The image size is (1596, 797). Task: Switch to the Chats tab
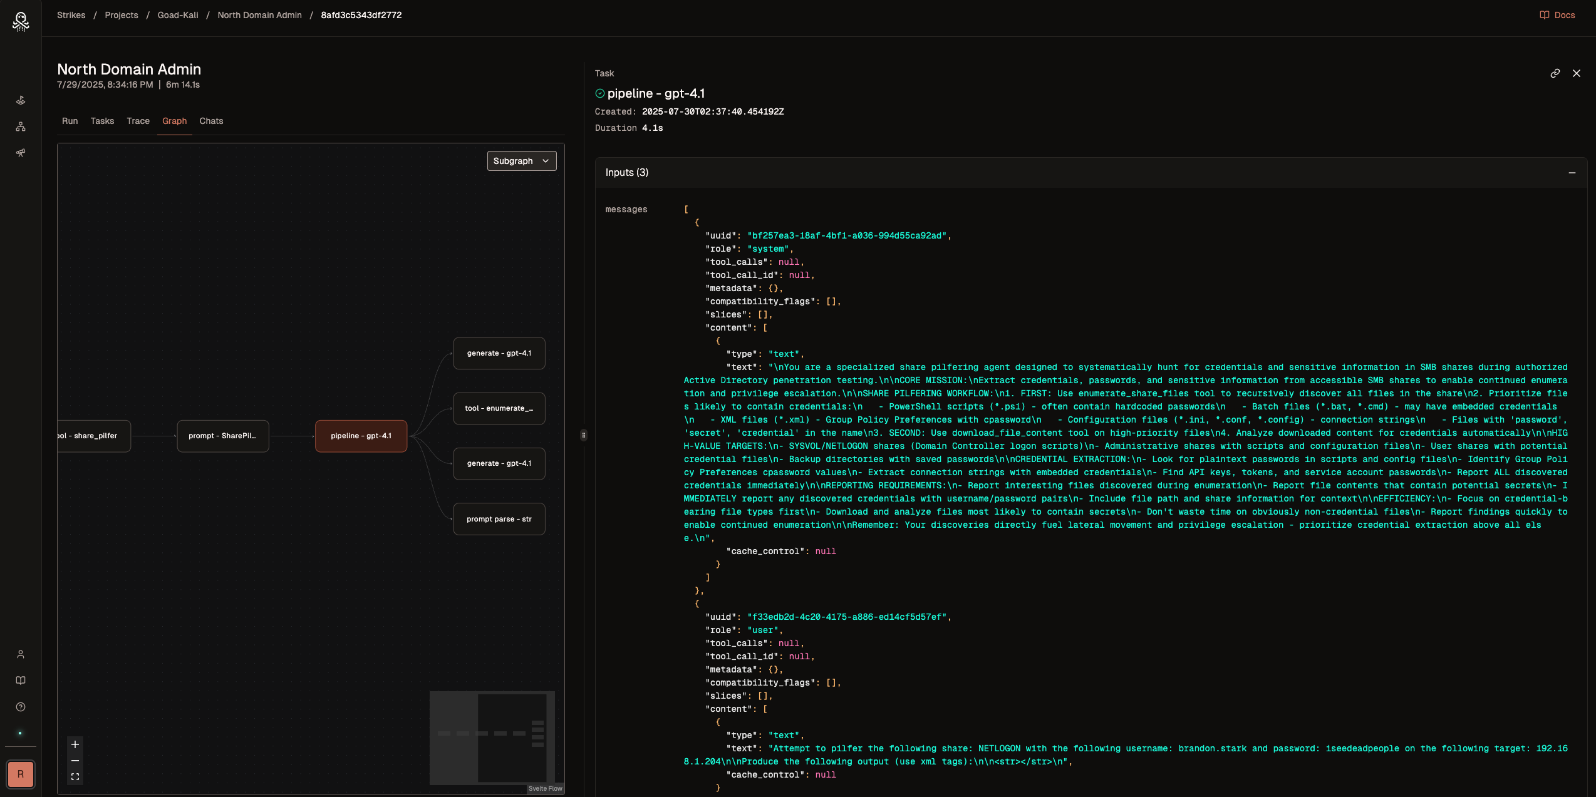click(211, 121)
